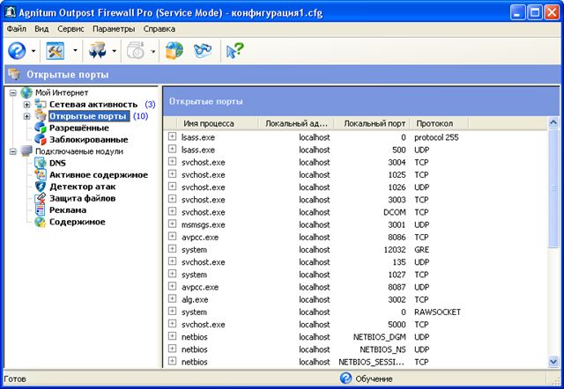
Task: Expand the svchost.exe port 3004 row
Action: (173, 162)
